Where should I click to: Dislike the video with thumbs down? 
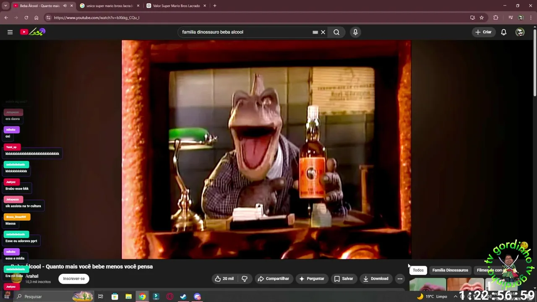(x=245, y=279)
